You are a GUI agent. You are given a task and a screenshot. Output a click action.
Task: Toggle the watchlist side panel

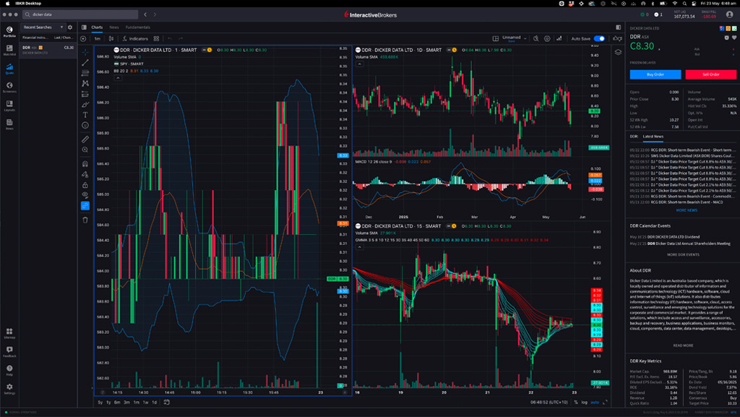[x=84, y=27]
